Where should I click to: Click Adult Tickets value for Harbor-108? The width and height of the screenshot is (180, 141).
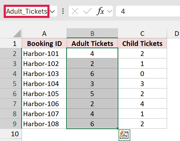92,124
